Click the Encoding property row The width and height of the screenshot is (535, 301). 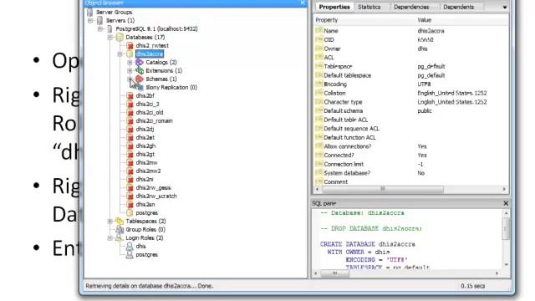(410, 84)
